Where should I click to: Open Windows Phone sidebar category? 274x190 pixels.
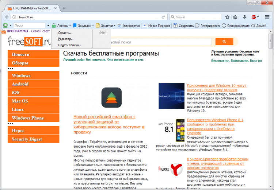tap(33, 118)
